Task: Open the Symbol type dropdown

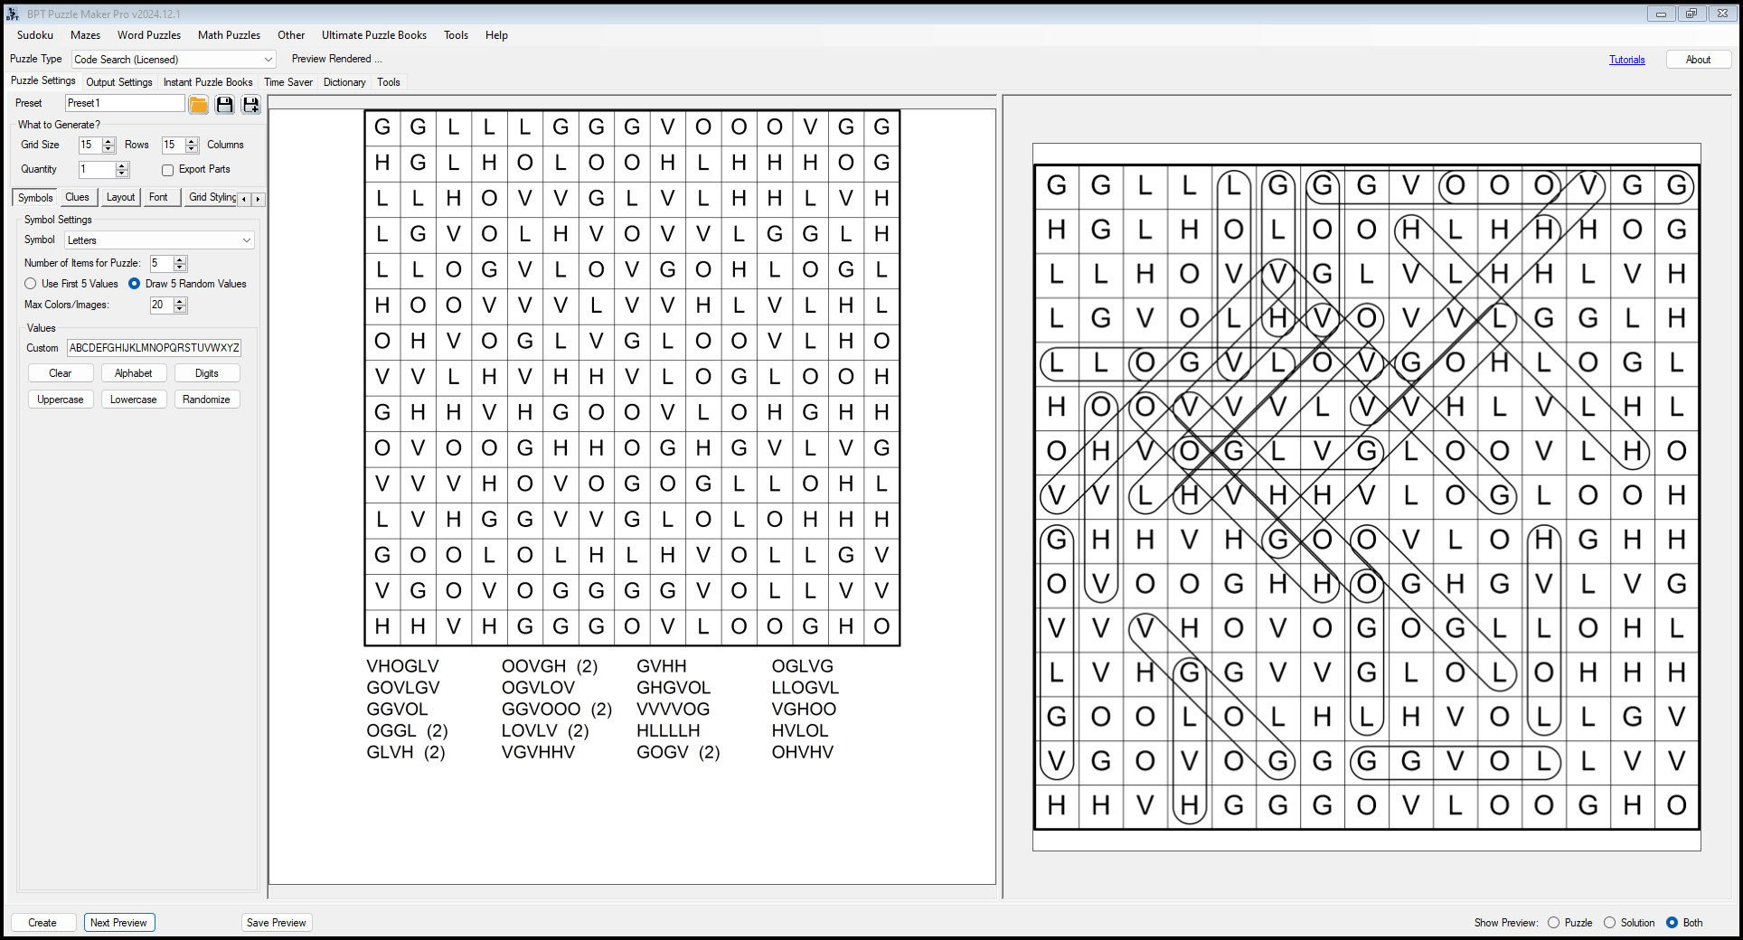Action: [246, 240]
